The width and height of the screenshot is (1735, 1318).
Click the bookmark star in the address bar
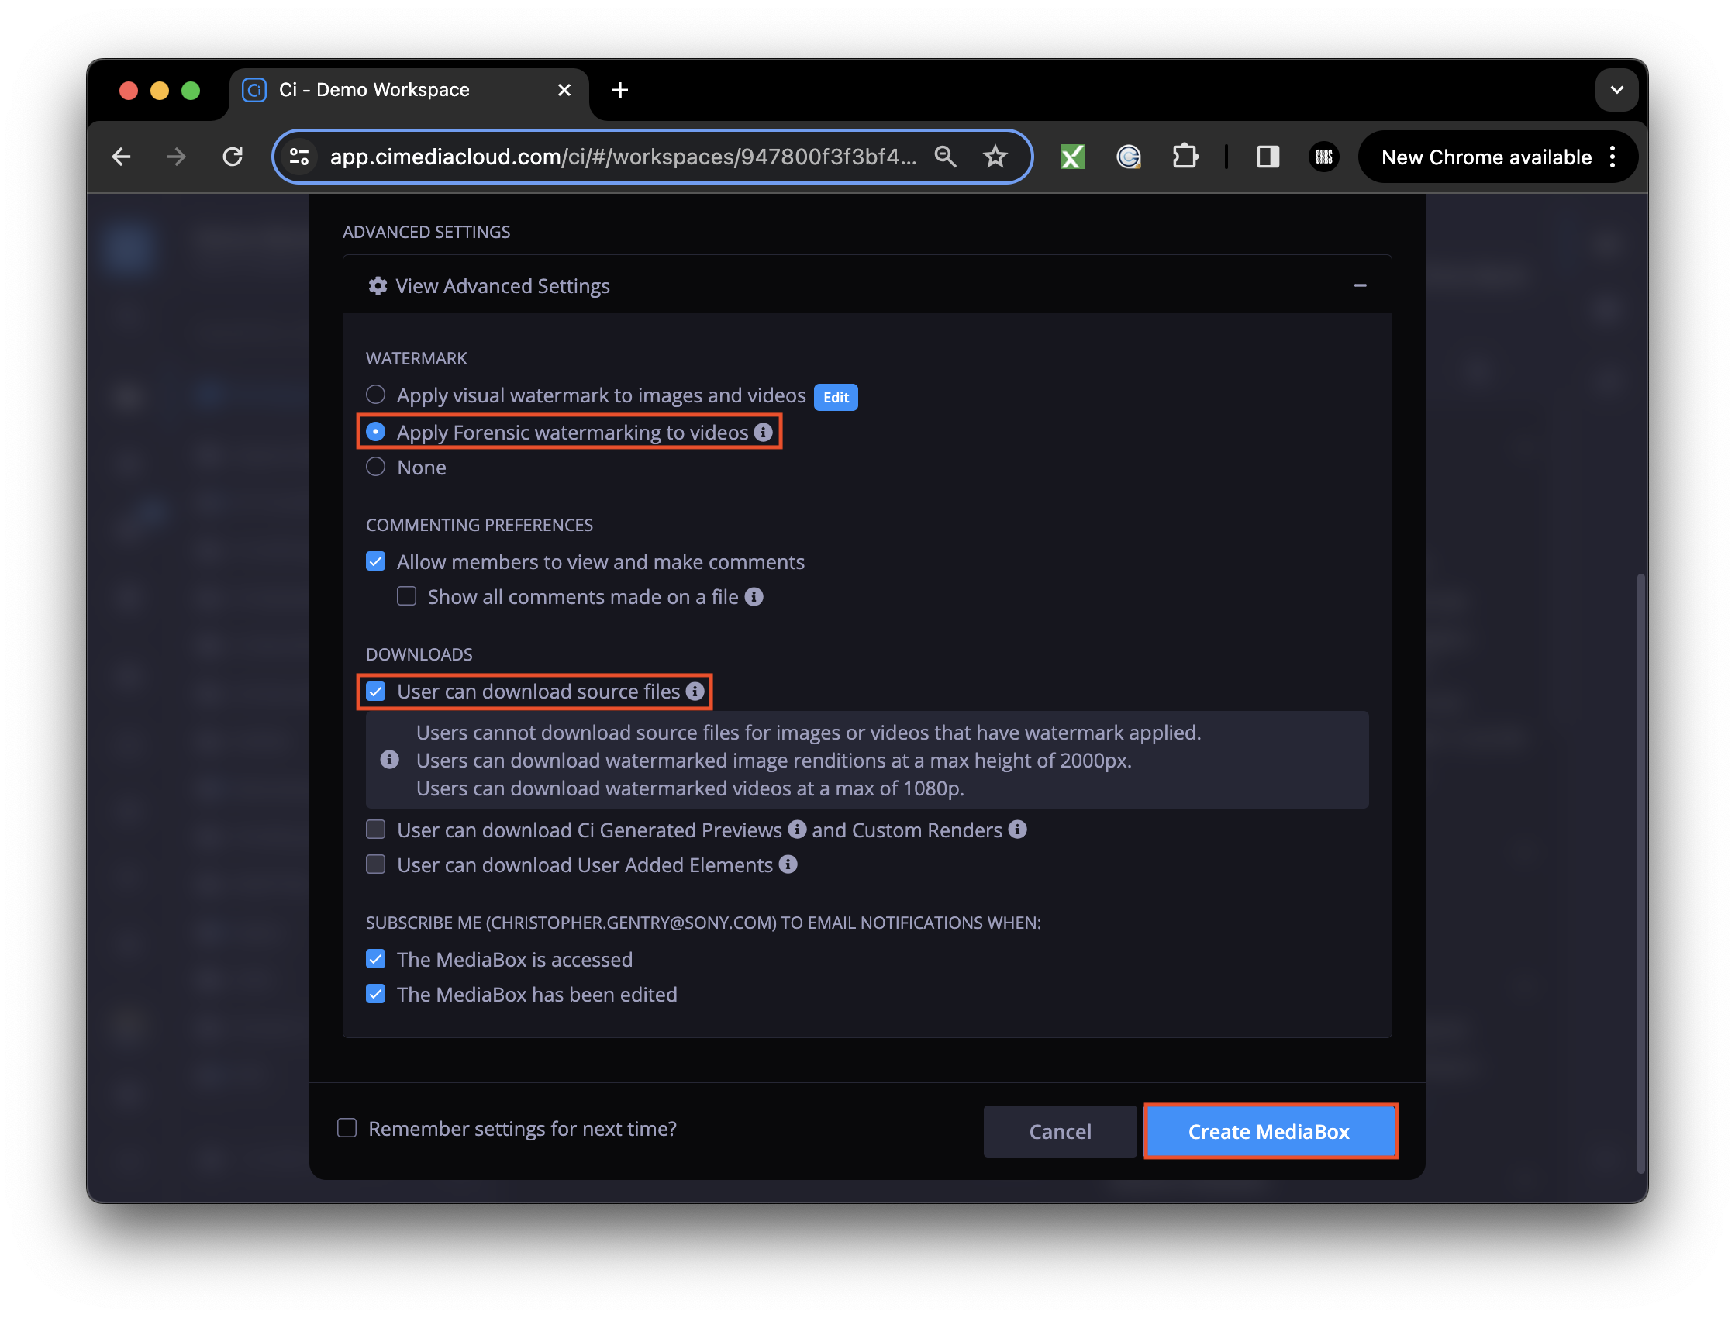995,156
